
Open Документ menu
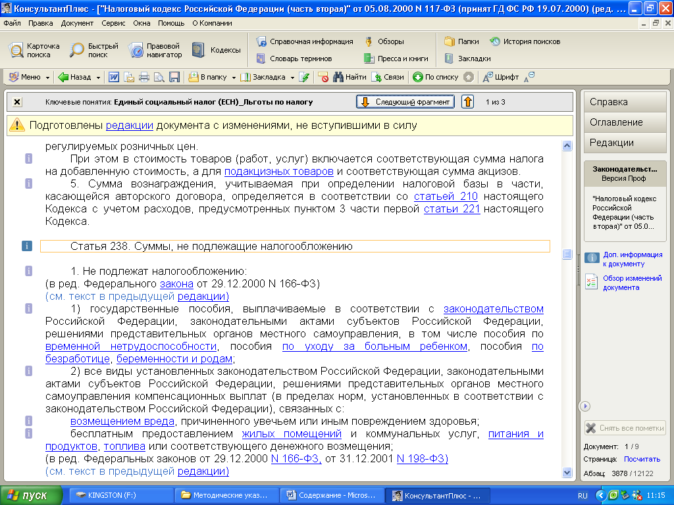[78, 23]
